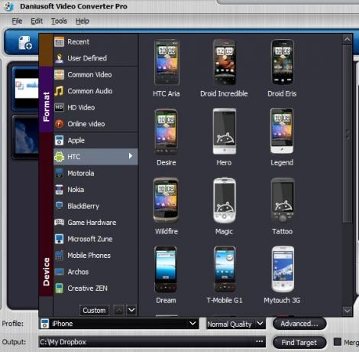Open the Recent profiles category

(x=95, y=42)
